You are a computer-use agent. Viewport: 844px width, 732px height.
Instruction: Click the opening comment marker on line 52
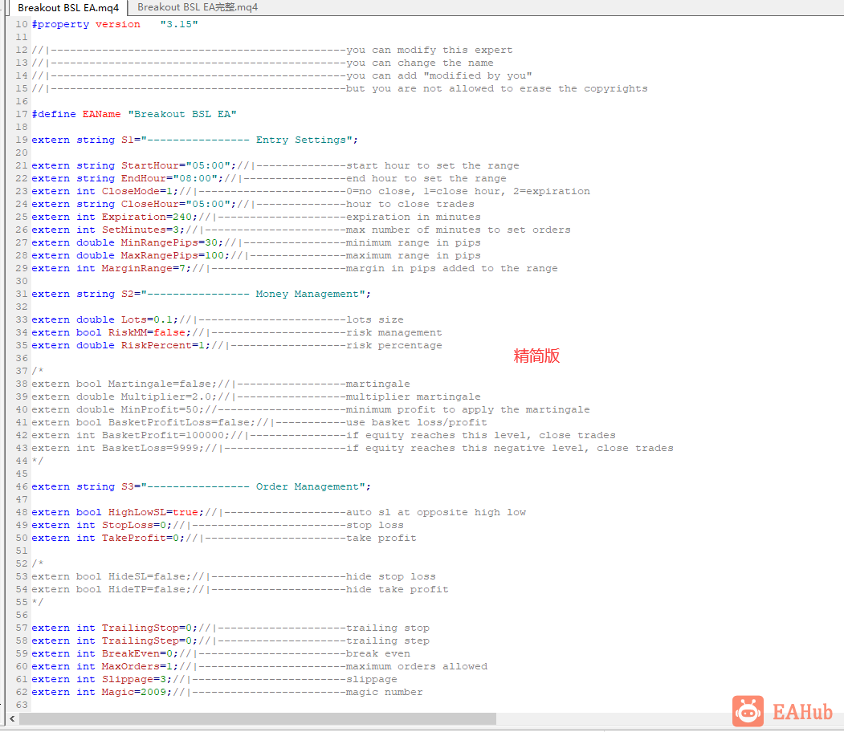(x=38, y=564)
